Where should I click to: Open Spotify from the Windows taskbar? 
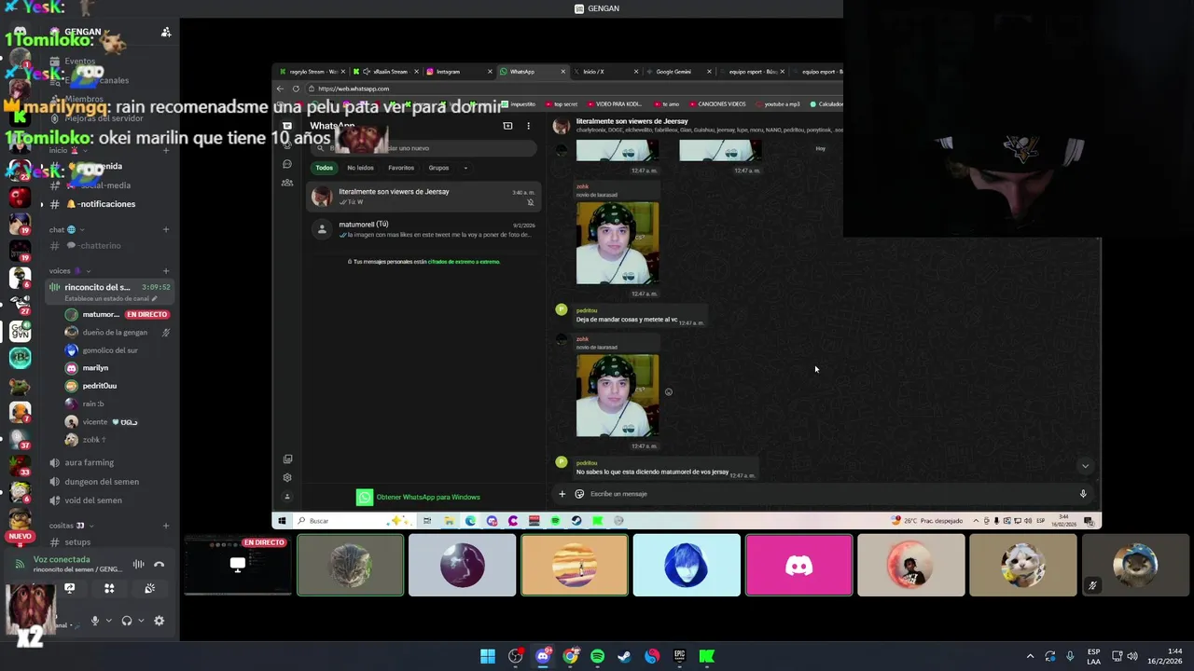click(x=597, y=656)
